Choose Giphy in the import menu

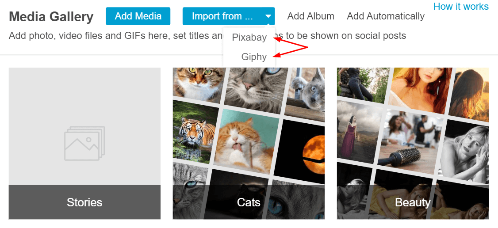pos(254,57)
